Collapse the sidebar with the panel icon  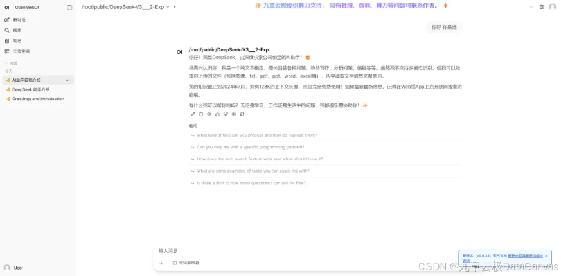click(x=69, y=8)
